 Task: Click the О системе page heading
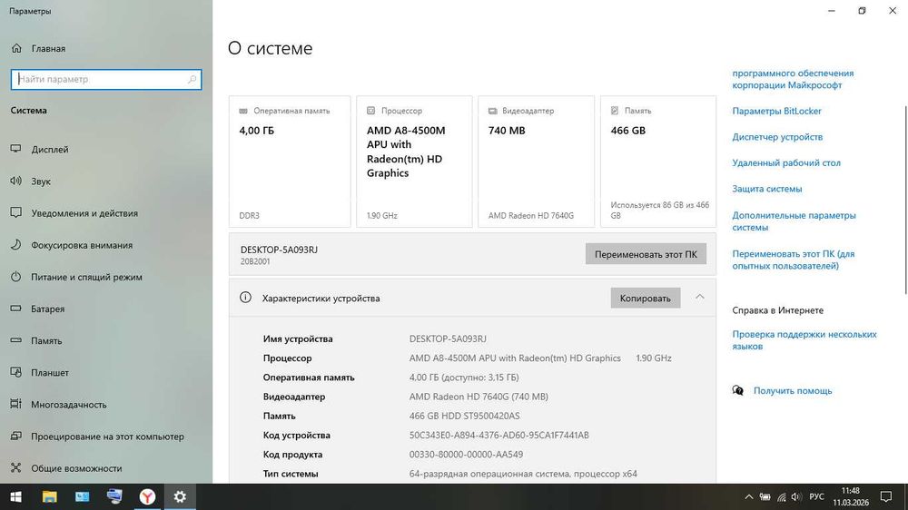pyautogui.click(x=270, y=48)
